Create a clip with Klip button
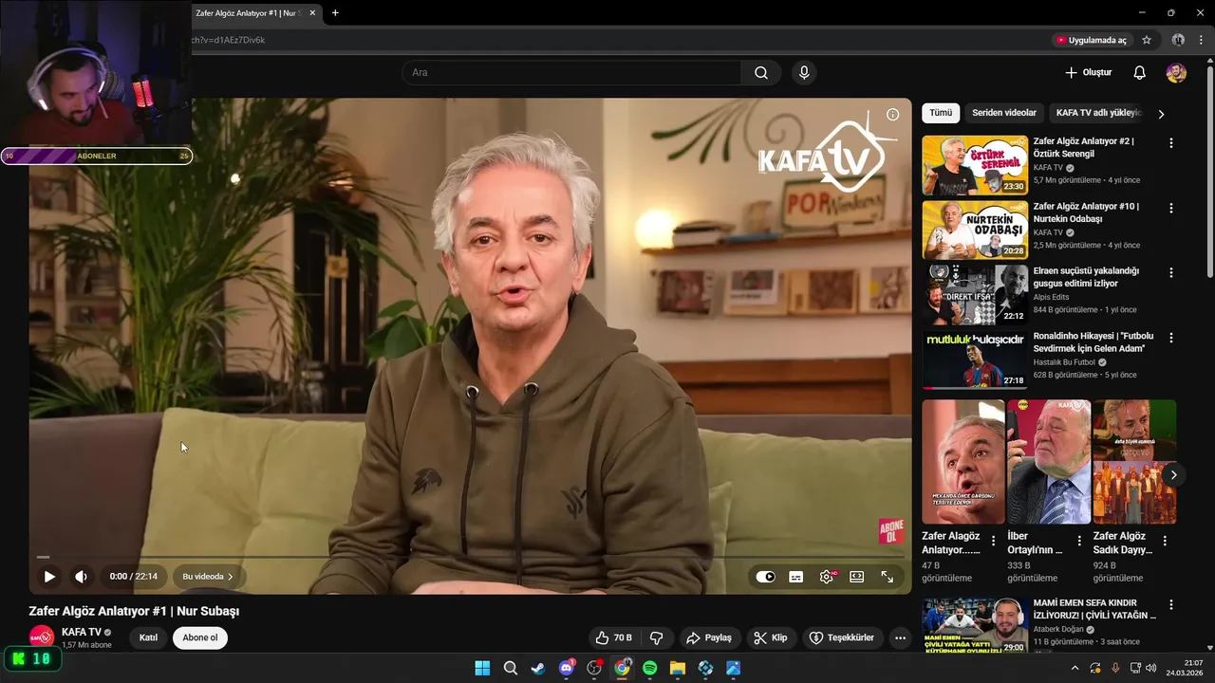Screen dimensions: 1215x683 point(771,638)
